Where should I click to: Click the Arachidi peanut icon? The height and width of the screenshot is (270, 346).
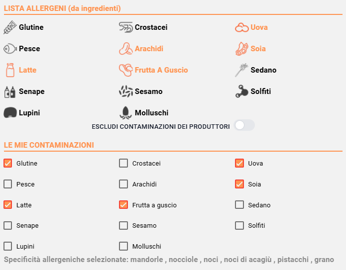[126, 49]
